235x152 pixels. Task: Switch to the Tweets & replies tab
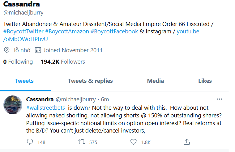tap(90, 81)
